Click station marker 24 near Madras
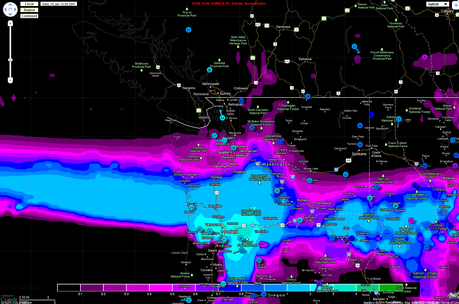 (x=259, y=260)
